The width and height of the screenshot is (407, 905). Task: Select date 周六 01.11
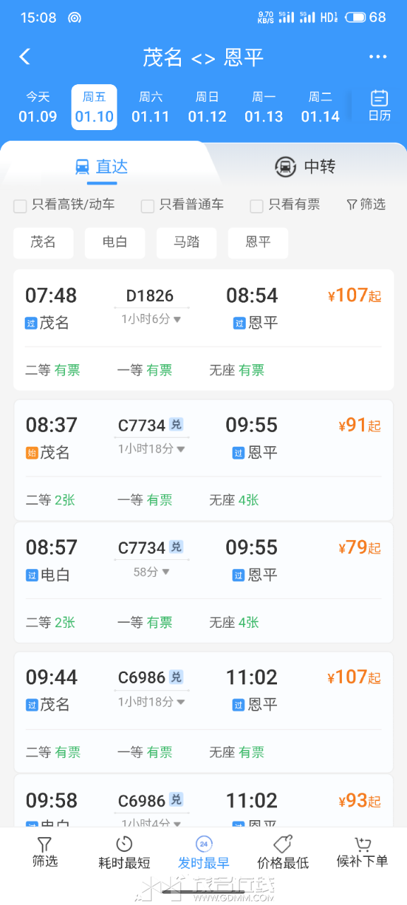click(x=151, y=107)
